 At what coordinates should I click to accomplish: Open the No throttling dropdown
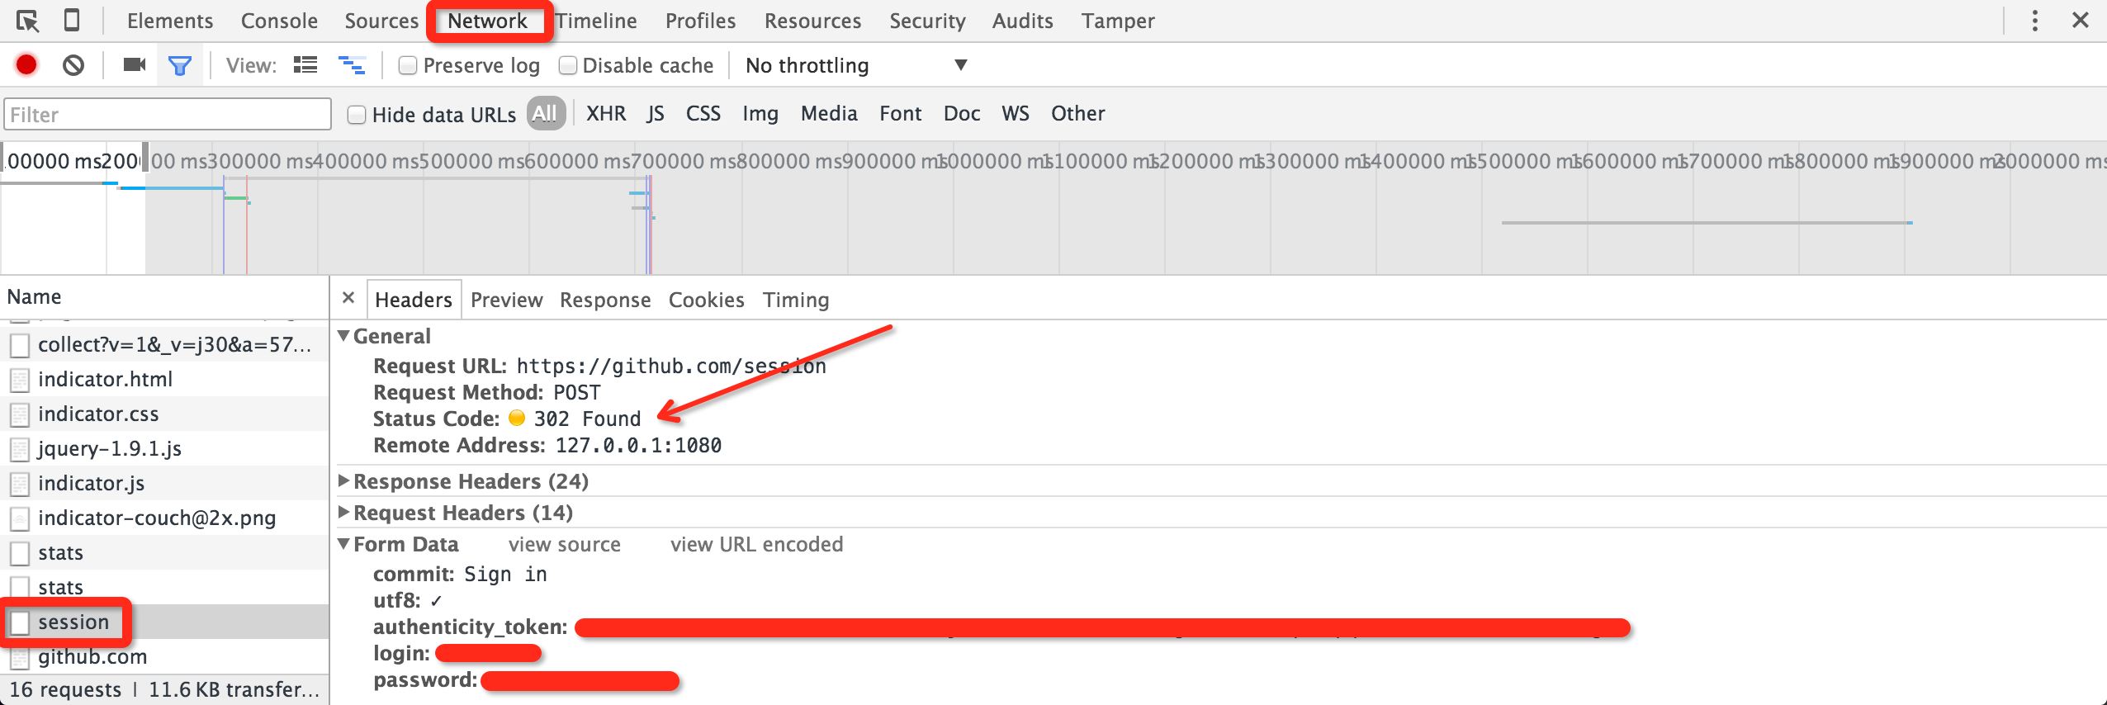855,65
